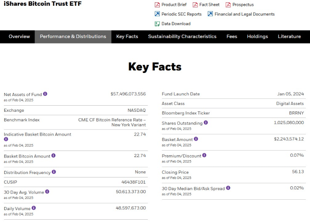Click info icon beside 30 Day Median Bid/Ask Spread
Viewport: 310px width, 222px height.
coord(228,188)
